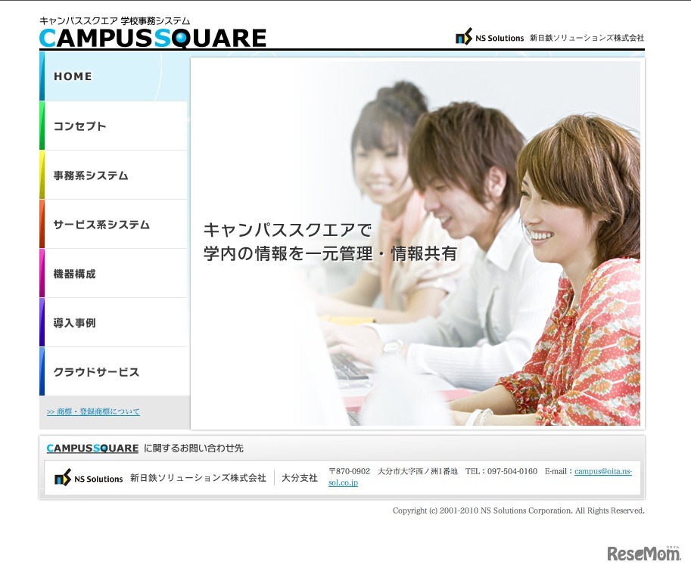Click the キャンパススクエア 学校事務システム tagline

(x=114, y=20)
